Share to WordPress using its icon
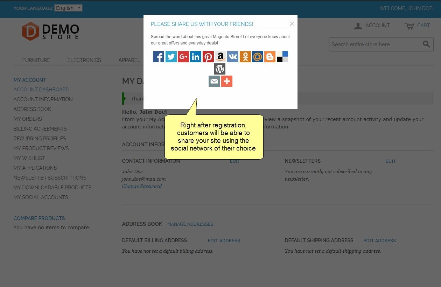 coord(220,69)
